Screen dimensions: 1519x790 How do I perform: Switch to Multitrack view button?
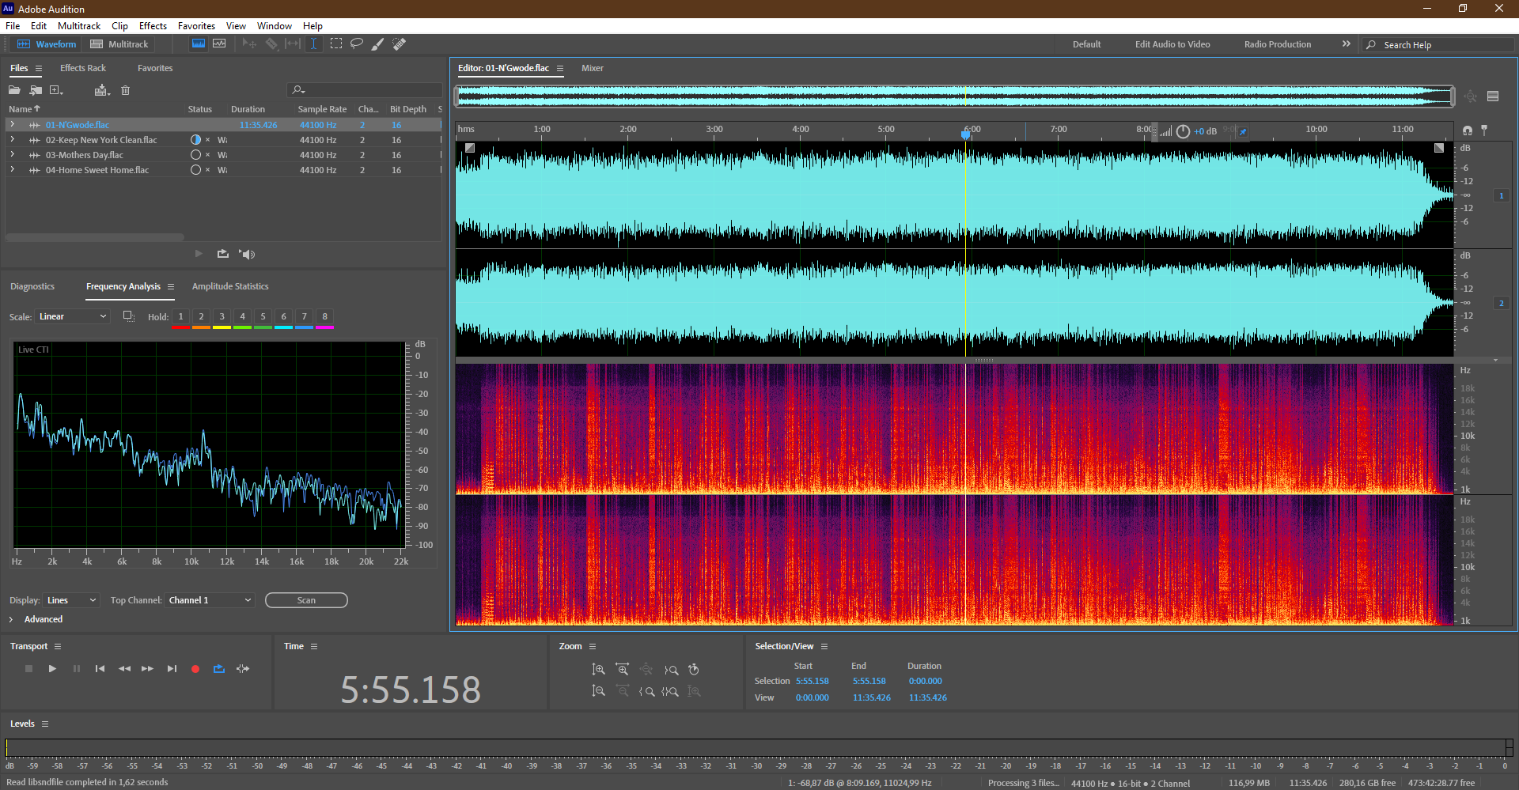coord(119,44)
